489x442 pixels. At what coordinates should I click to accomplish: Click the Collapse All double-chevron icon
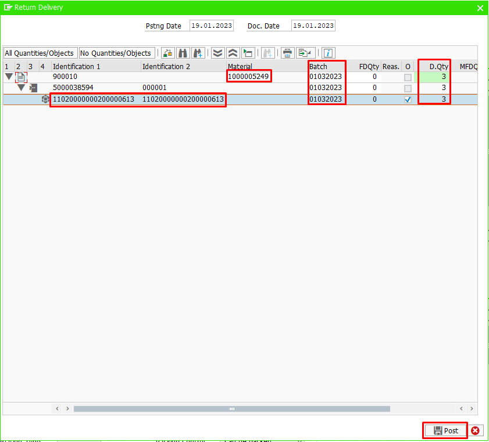pos(233,53)
